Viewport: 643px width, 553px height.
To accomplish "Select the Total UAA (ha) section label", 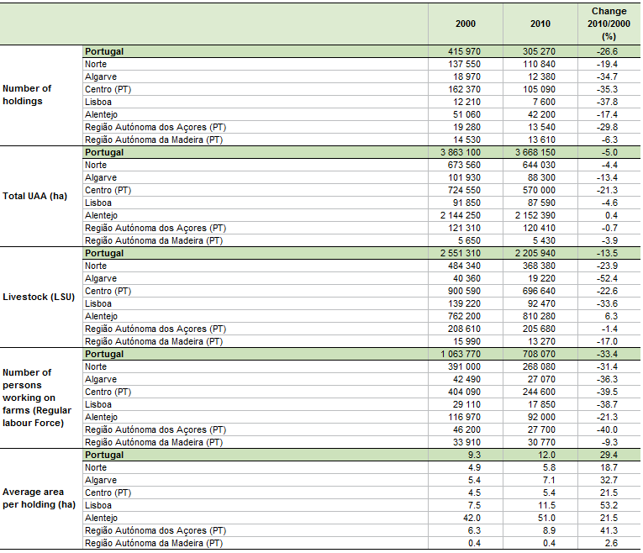I will tap(34, 196).
